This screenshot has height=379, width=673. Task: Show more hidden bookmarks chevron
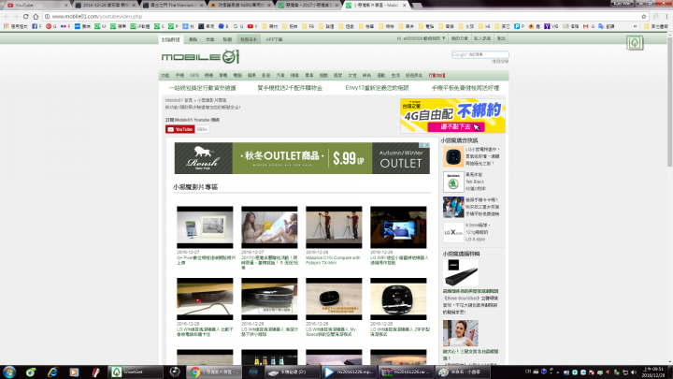click(636, 26)
